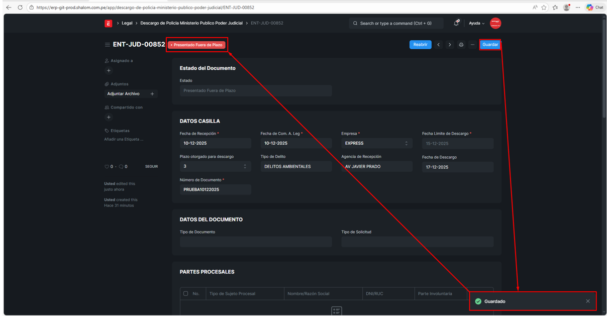Click plus icon under Compartido con
This screenshot has width=607, height=316.
coord(109,118)
